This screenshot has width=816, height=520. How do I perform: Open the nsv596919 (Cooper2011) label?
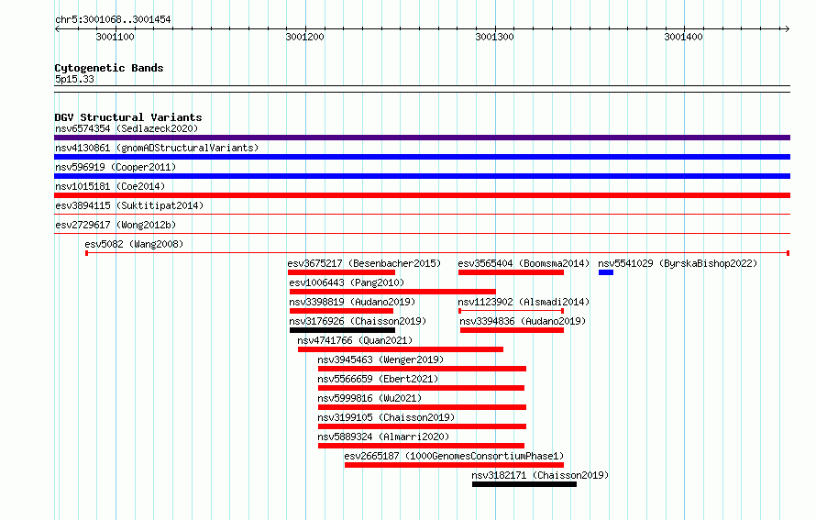coord(116,167)
